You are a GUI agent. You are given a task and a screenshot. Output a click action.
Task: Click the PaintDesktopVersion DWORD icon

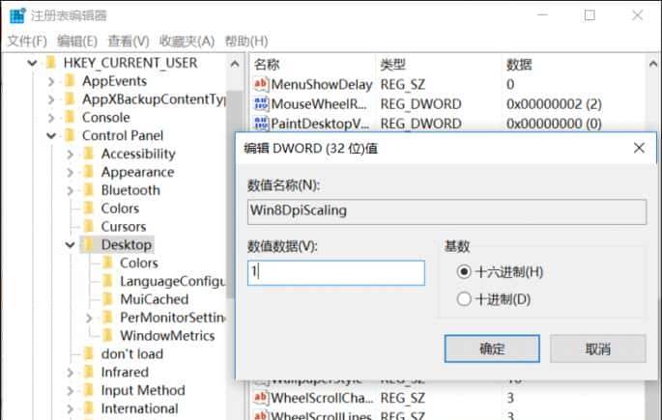coord(261,124)
